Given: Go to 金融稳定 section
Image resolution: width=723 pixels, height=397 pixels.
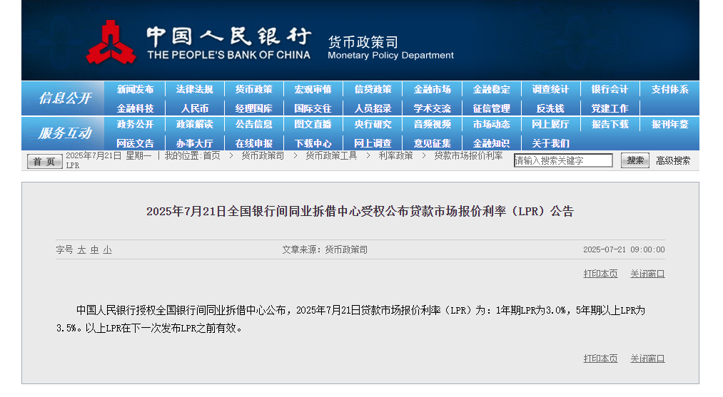Looking at the screenshot, I should 492,89.
